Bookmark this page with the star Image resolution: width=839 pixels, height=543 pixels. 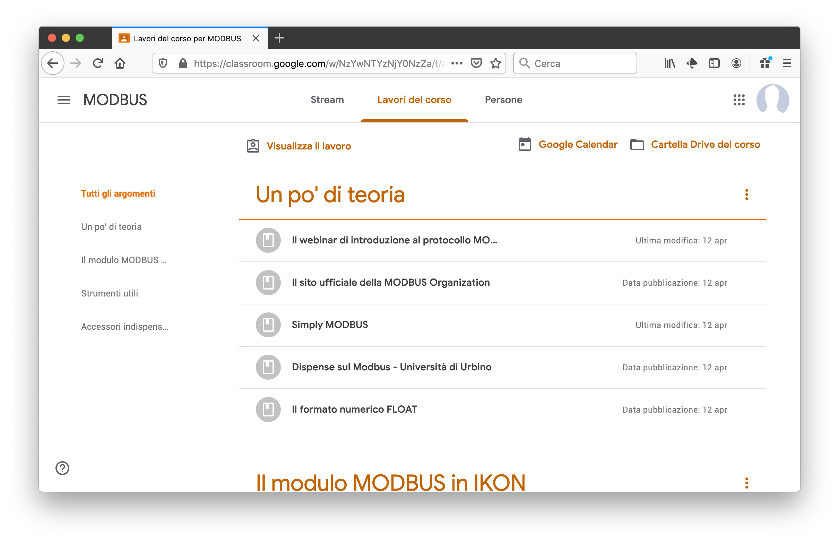point(496,63)
